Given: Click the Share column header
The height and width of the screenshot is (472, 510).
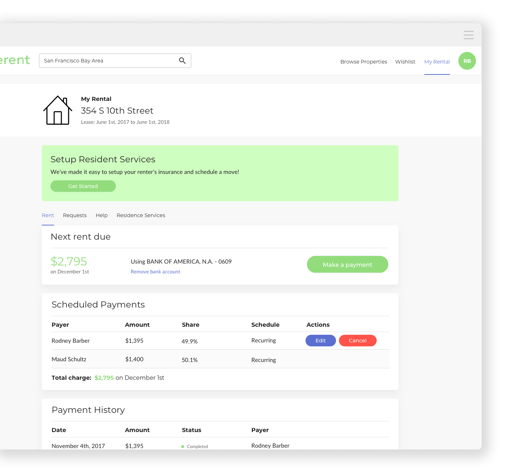Looking at the screenshot, I should pyautogui.click(x=191, y=325).
